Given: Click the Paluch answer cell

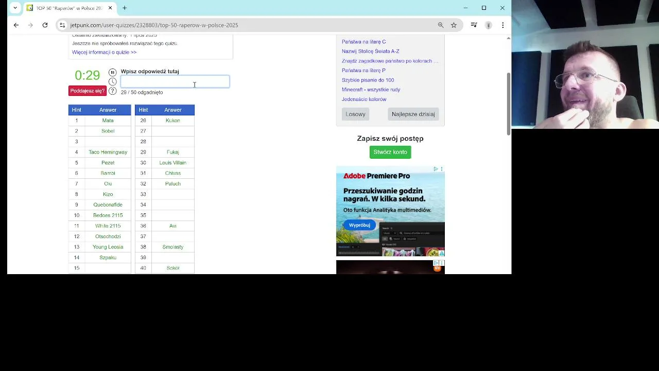Looking at the screenshot, I should click(x=172, y=183).
